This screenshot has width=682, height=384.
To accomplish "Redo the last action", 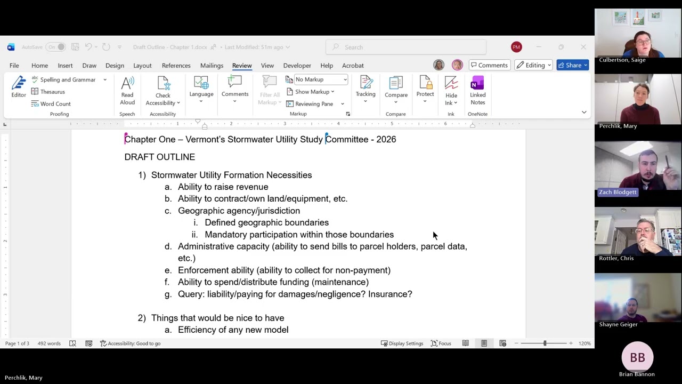I will [106, 47].
